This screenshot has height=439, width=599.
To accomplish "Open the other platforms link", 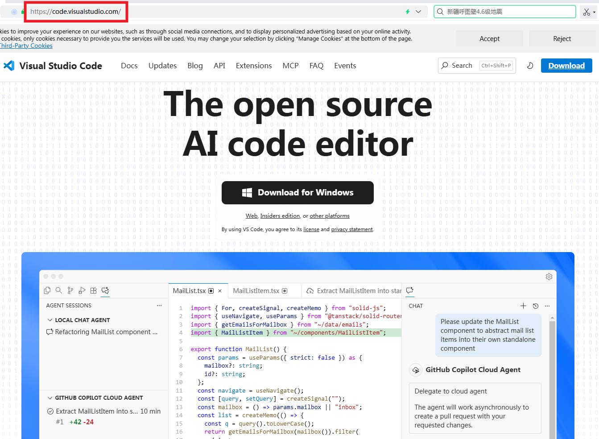I will pyautogui.click(x=330, y=216).
